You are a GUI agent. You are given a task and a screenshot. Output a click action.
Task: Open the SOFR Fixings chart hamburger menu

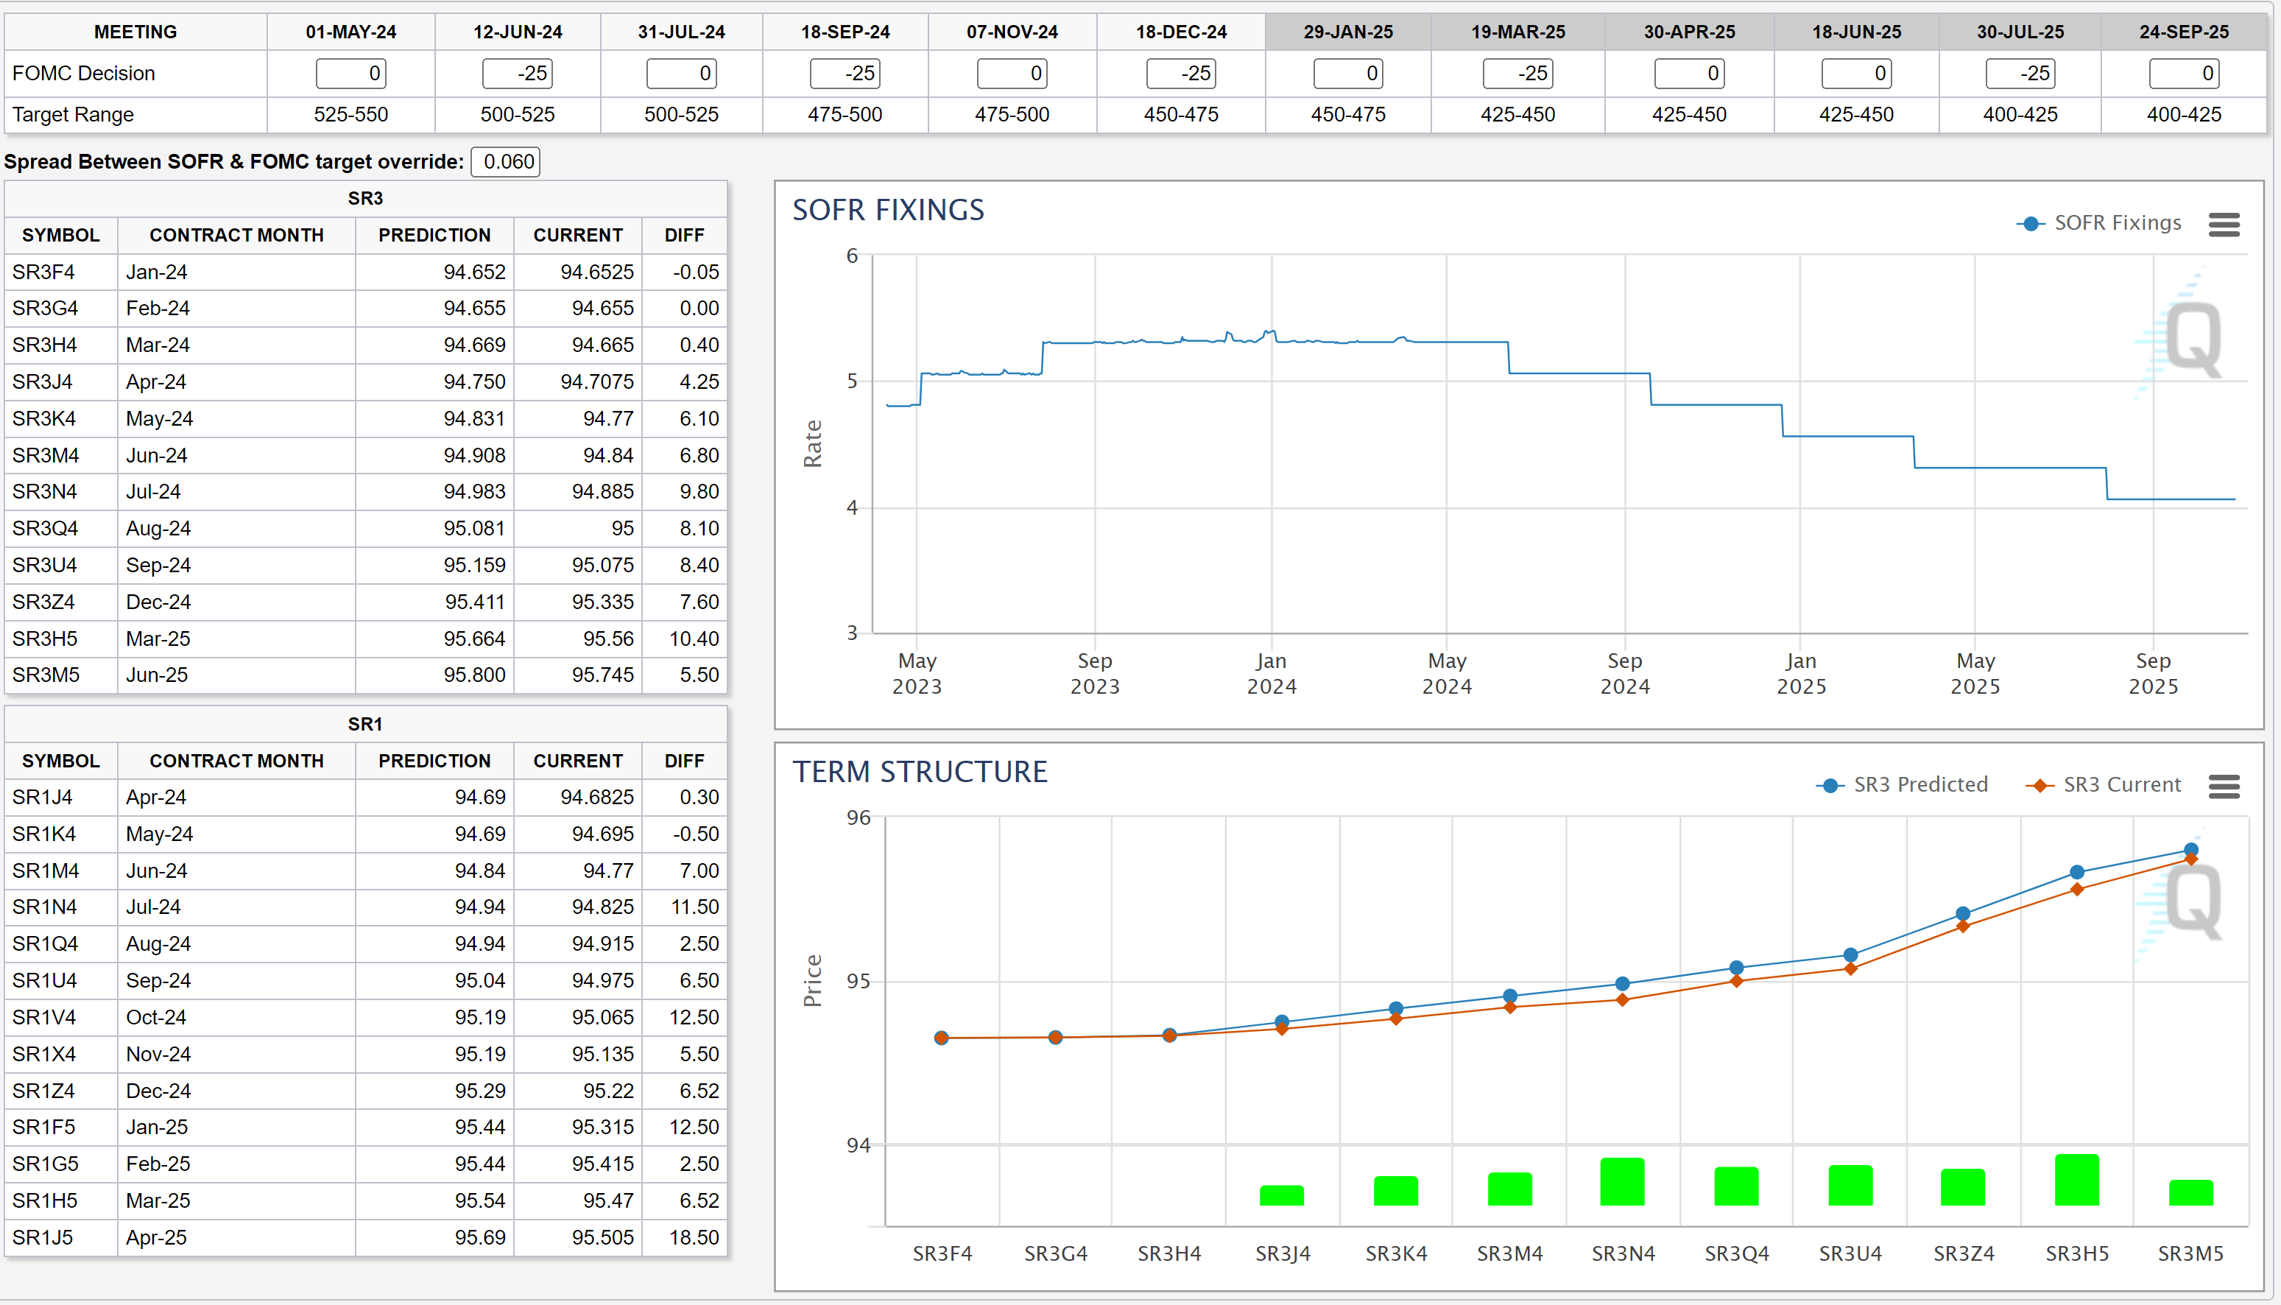click(x=2223, y=224)
